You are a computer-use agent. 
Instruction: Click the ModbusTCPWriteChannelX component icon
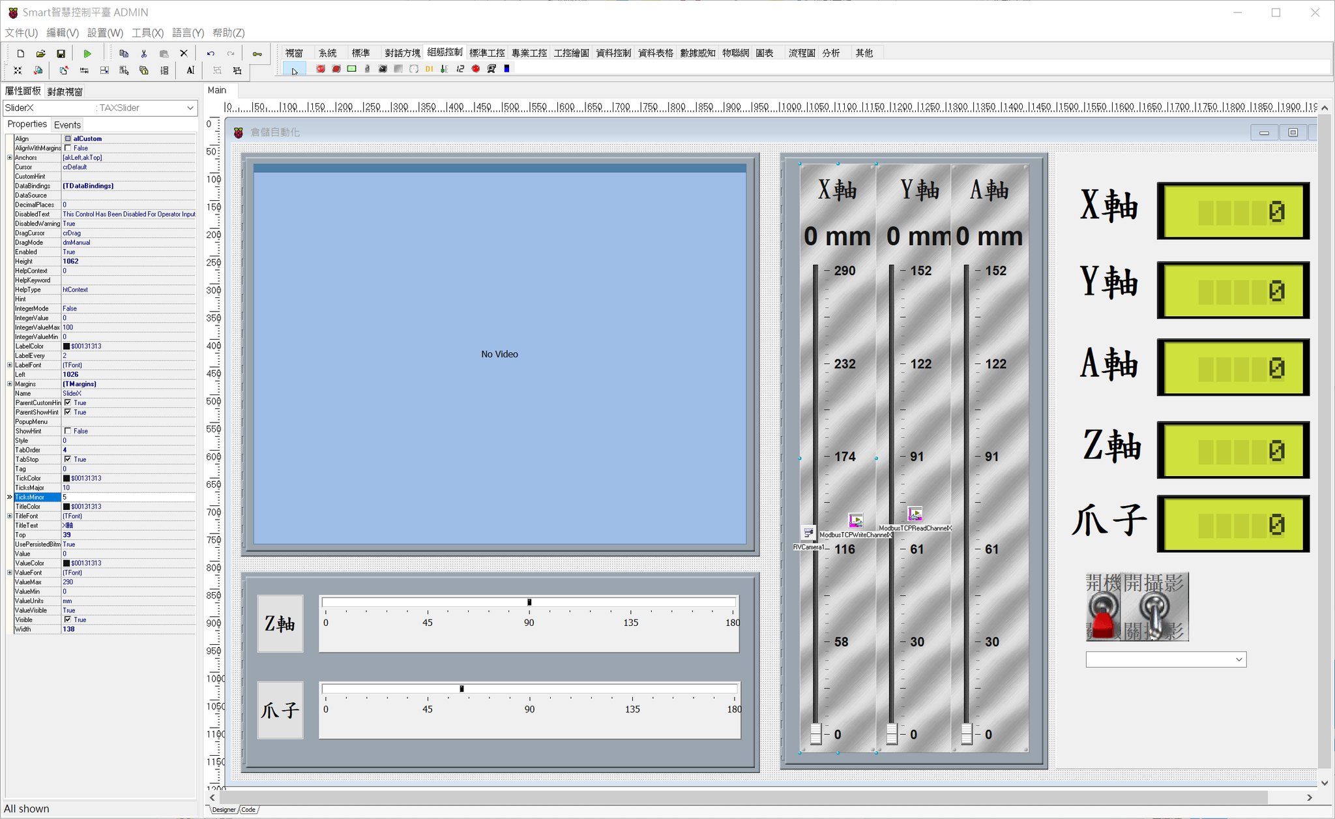click(x=856, y=520)
